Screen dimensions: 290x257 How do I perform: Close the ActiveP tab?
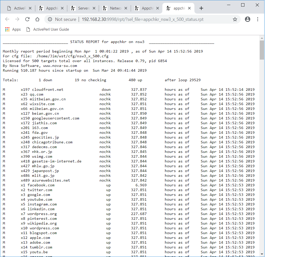[x=30, y=8]
